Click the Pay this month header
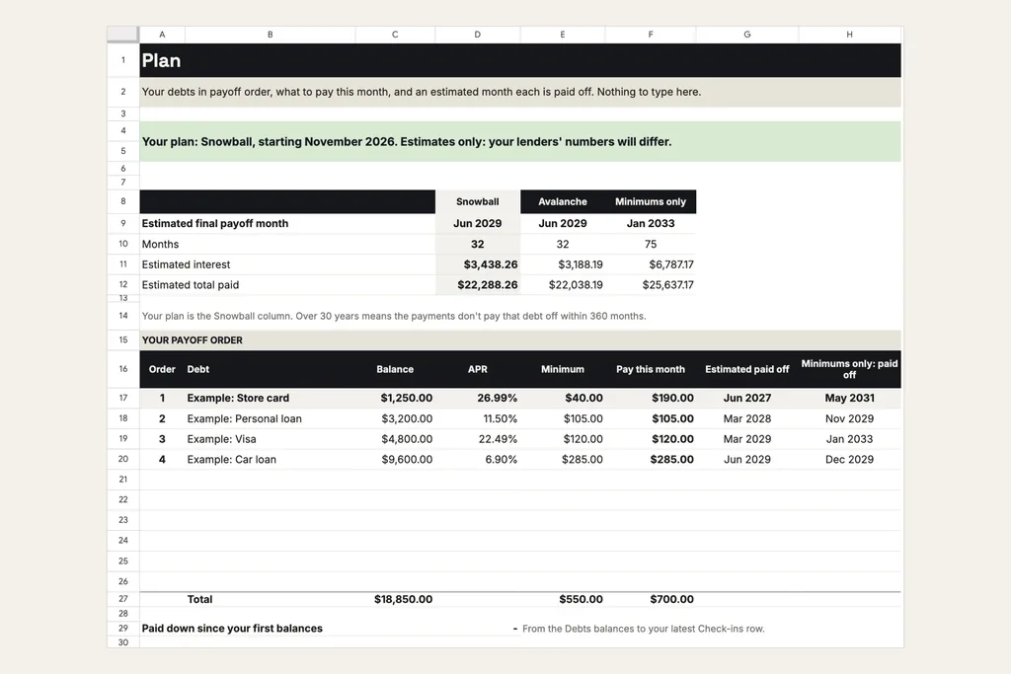The height and width of the screenshot is (674, 1011). [x=651, y=369]
